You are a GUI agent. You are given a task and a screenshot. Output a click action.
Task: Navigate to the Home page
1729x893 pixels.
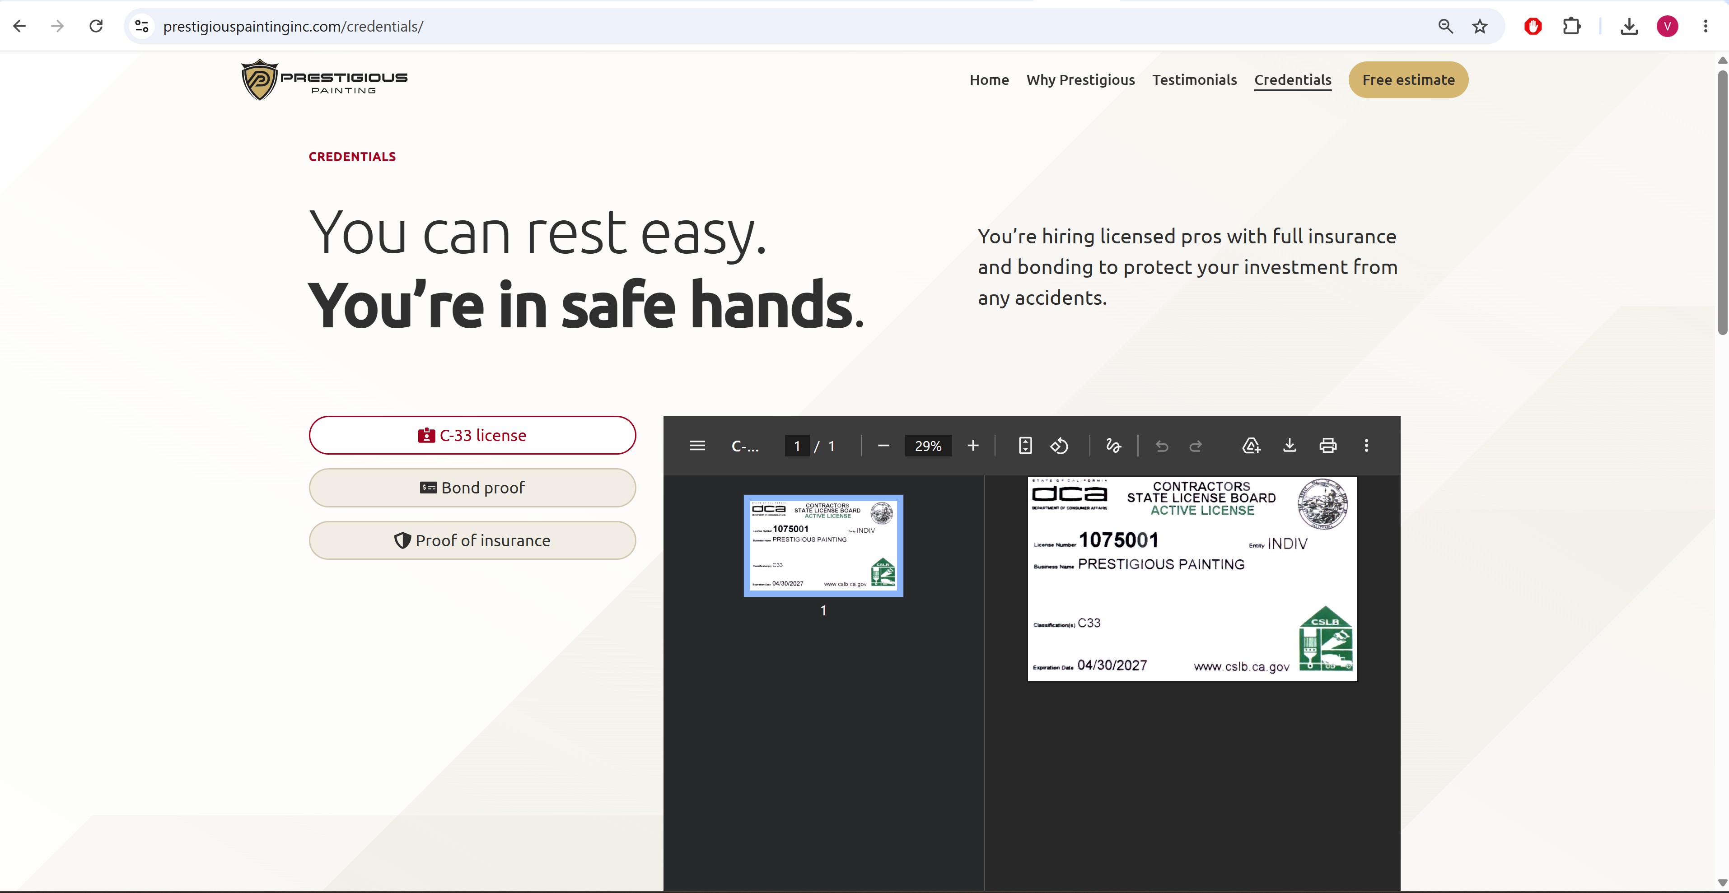point(989,80)
